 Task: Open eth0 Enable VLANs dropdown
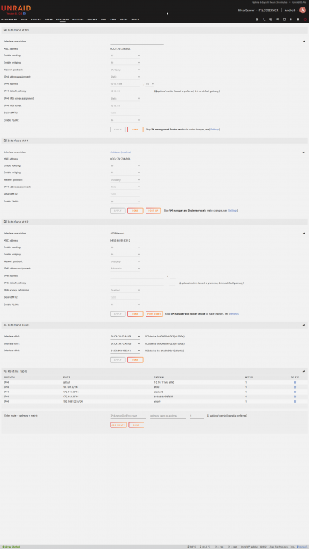tap(125, 120)
